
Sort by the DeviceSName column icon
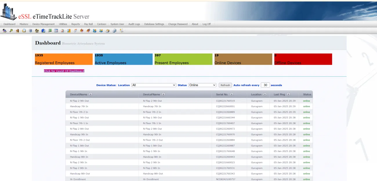(91, 94)
